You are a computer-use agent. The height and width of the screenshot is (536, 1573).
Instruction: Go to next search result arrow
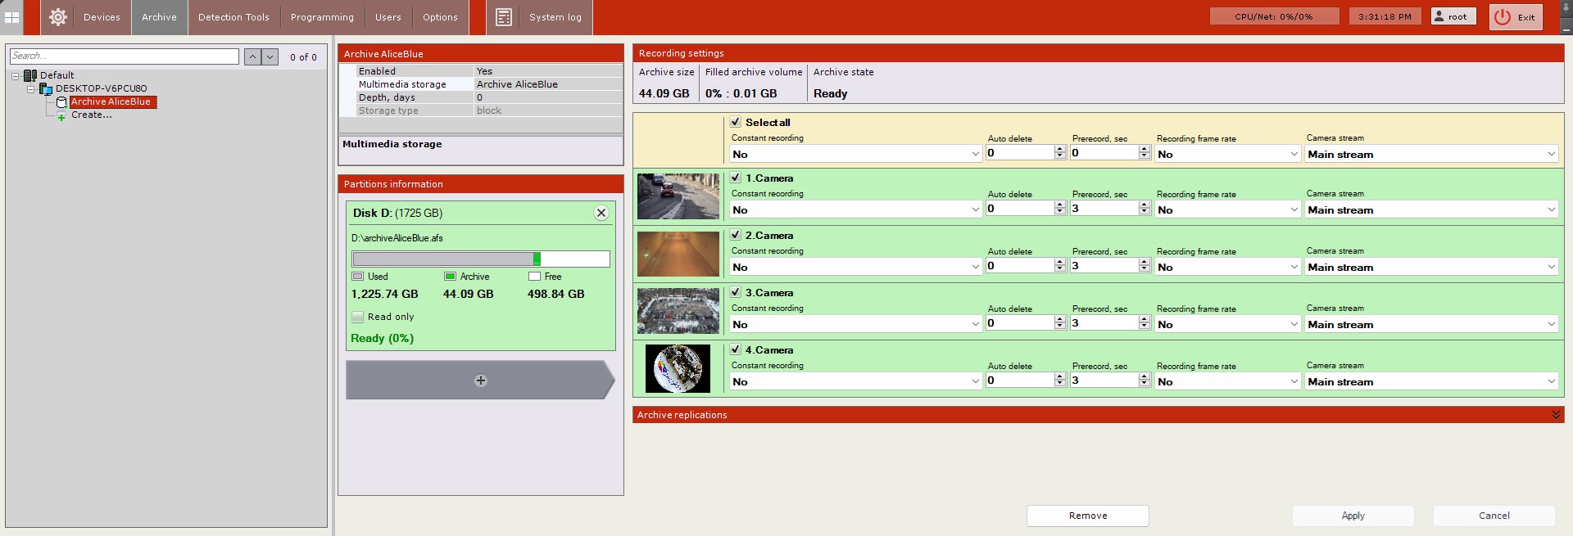(x=270, y=56)
